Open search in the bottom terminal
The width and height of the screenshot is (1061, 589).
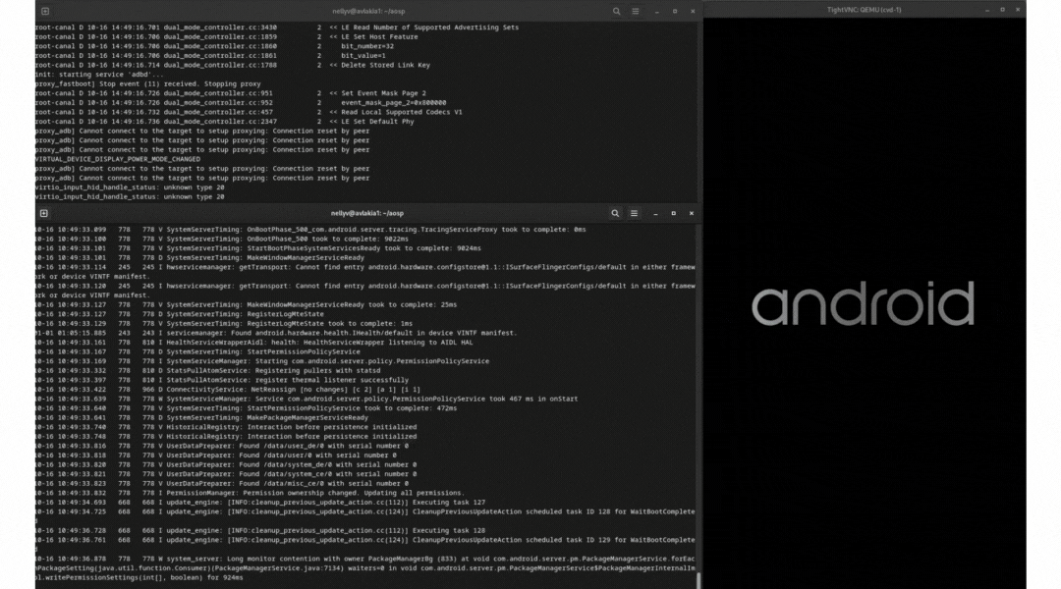pyautogui.click(x=616, y=213)
